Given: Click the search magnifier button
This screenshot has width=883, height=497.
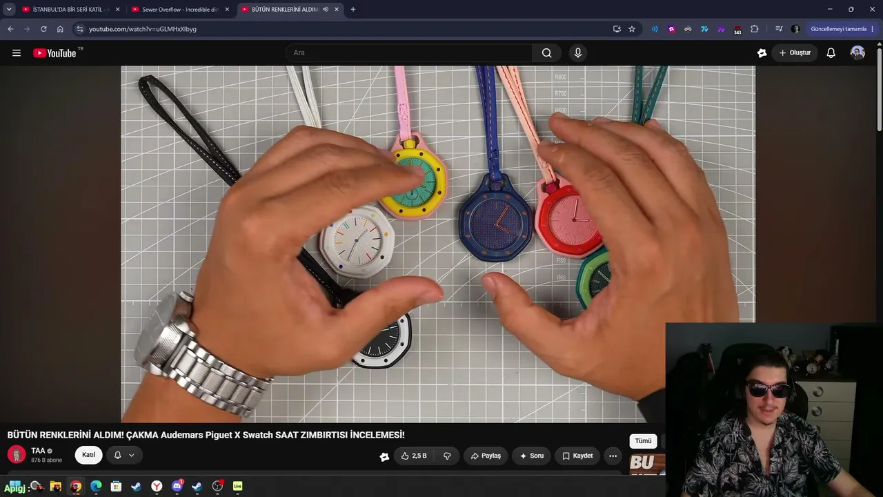Looking at the screenshot, I should 546,53.
